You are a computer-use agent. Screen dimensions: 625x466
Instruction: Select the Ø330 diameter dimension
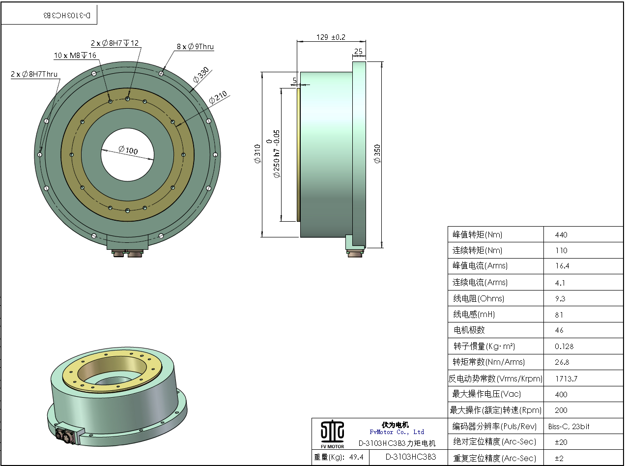pos(201,75)
